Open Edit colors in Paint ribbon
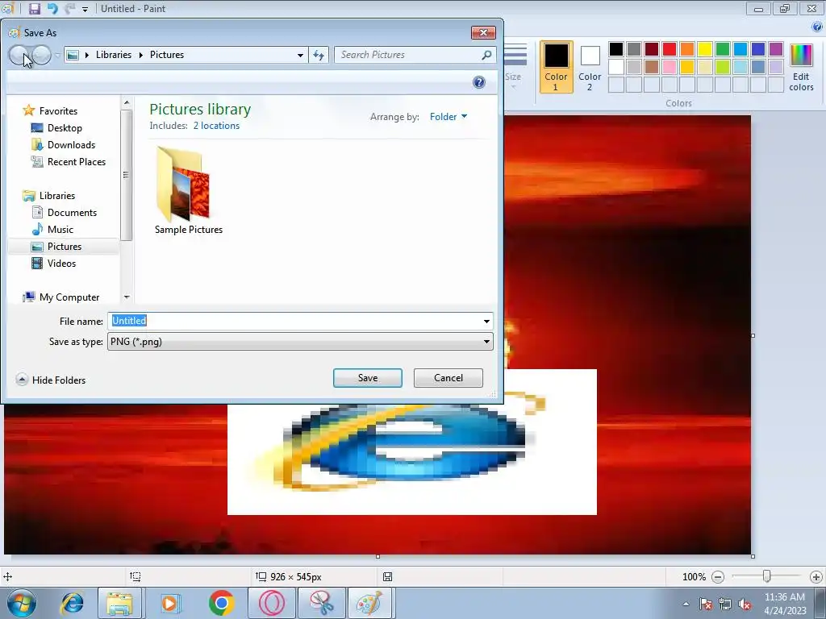Viewport: 826px width, 619px height. click(801, 68)
